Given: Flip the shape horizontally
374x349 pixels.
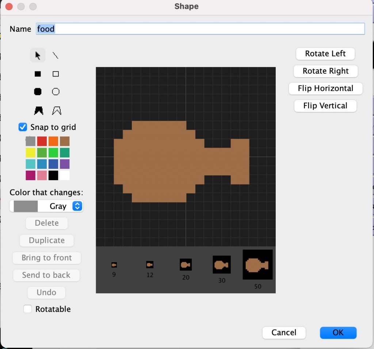Looking at the screenshot, I should [x=325, y=88].
